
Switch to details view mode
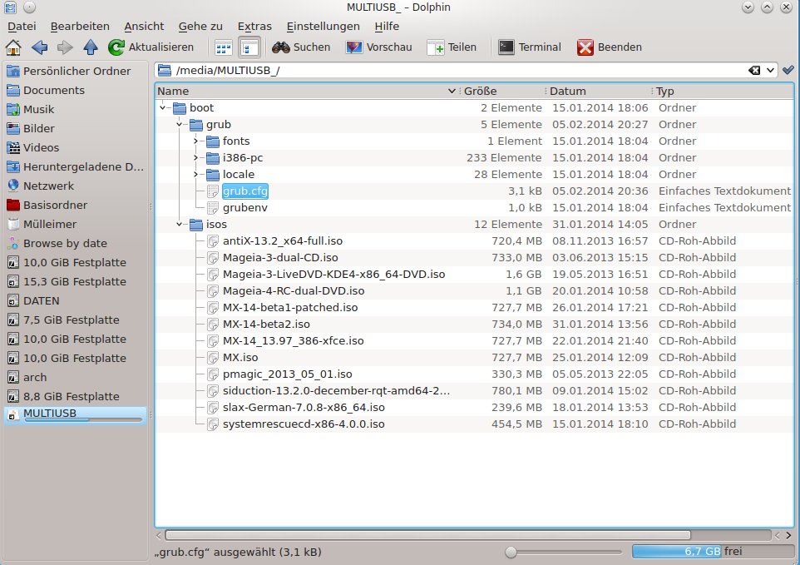point(249,48)
